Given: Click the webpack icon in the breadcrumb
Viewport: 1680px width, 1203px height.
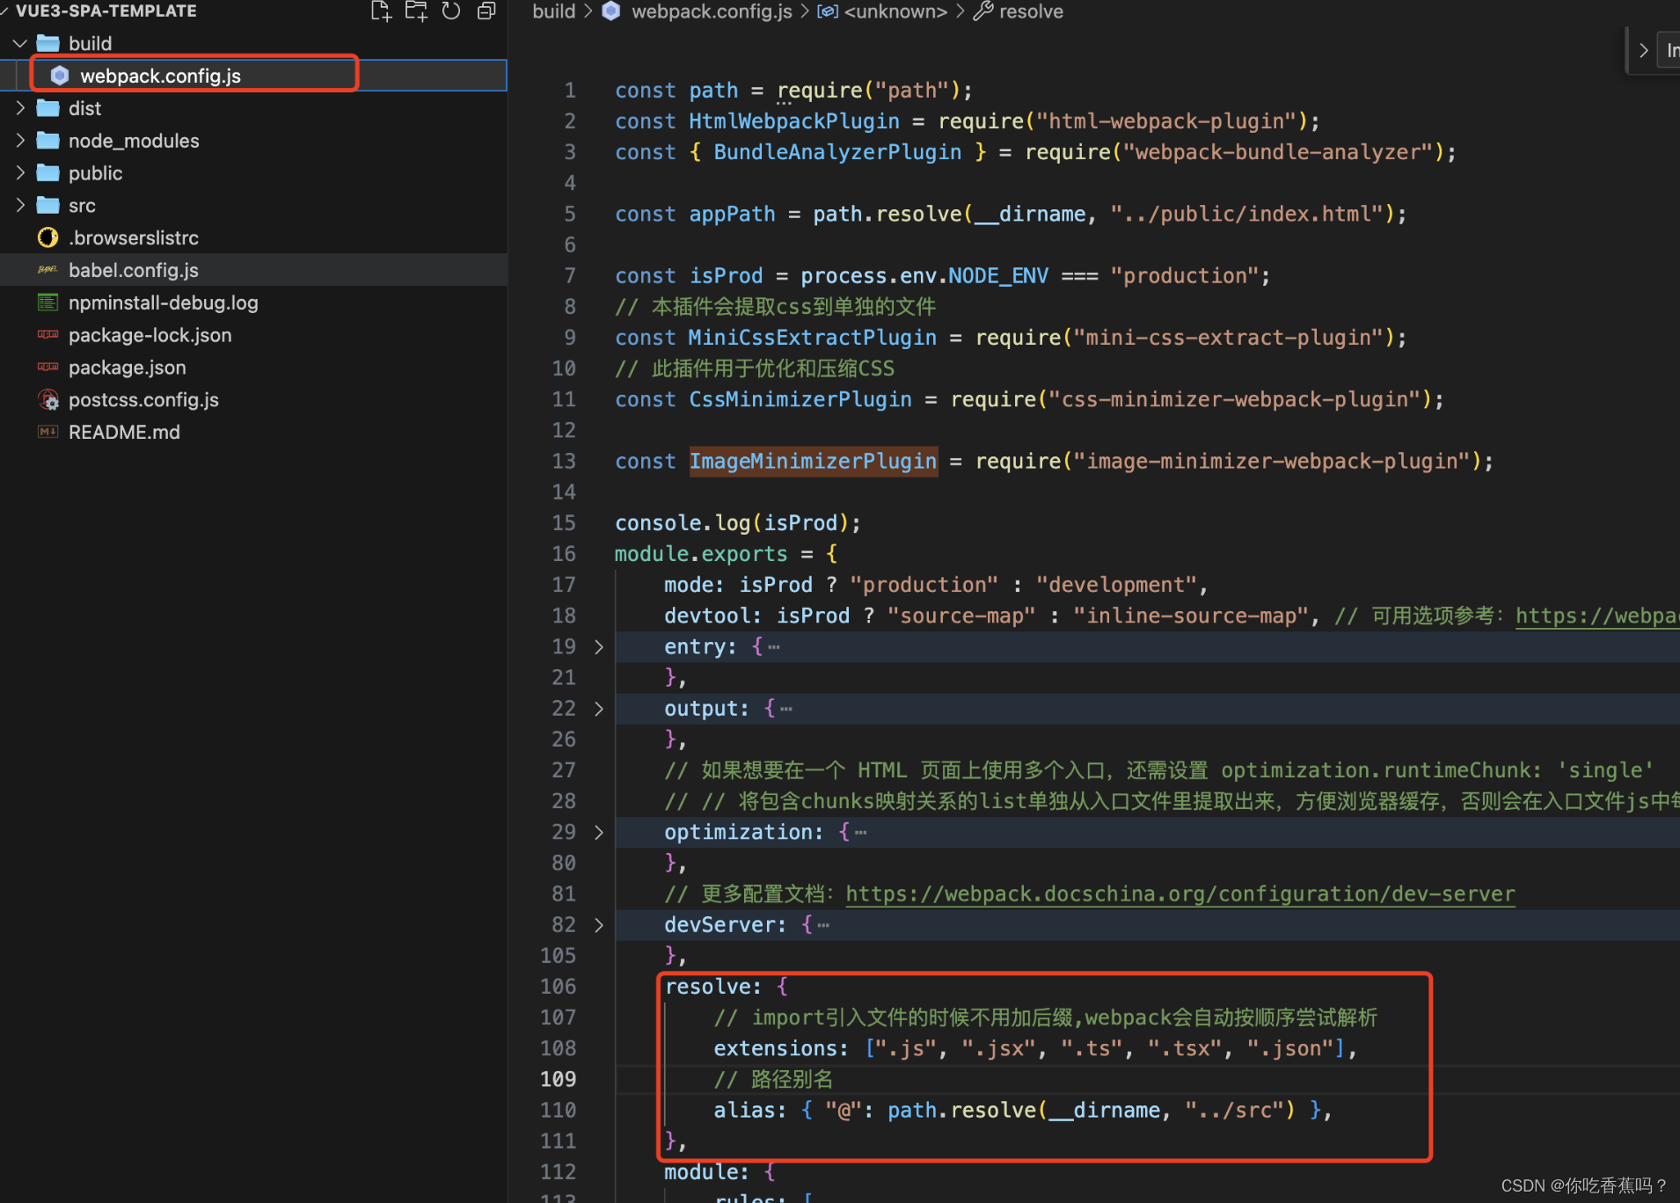Looking at the screenshot, I should pyautogui.click(x=611, y=11).
